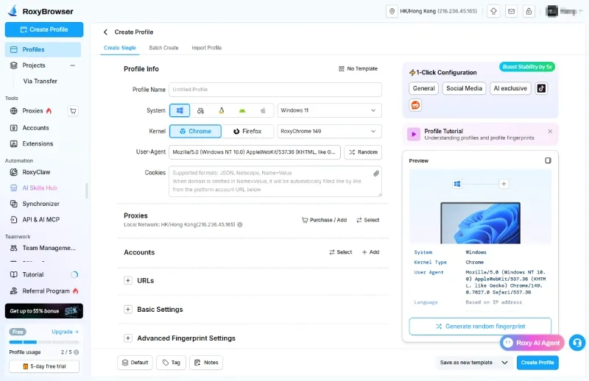
Task: Open the Proxies tool
Action: tap(32, 111)
